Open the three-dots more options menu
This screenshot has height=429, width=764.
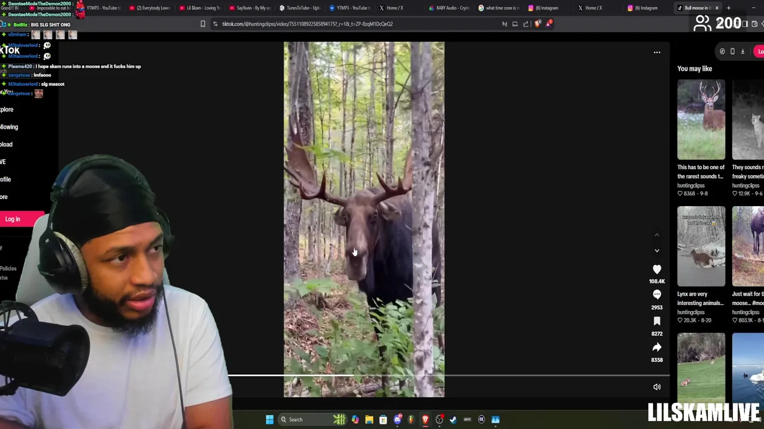(x=657, y=52)
